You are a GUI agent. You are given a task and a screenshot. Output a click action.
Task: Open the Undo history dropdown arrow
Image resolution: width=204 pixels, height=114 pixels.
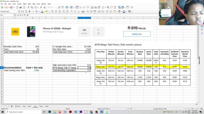[x=51, y=8]
